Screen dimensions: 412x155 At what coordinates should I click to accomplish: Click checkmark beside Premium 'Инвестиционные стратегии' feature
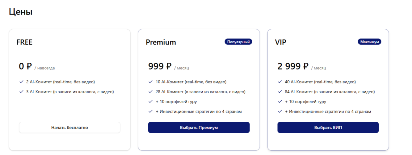[x=150, y=111]
